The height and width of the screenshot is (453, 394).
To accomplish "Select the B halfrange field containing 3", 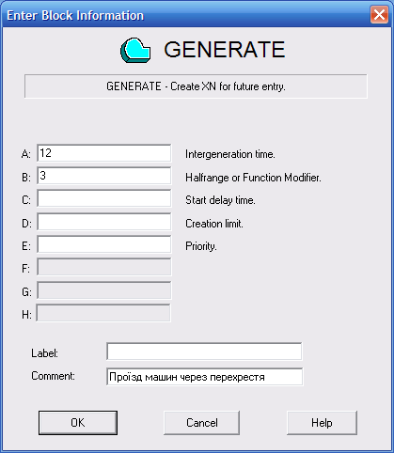I will (x=104, y=176).
